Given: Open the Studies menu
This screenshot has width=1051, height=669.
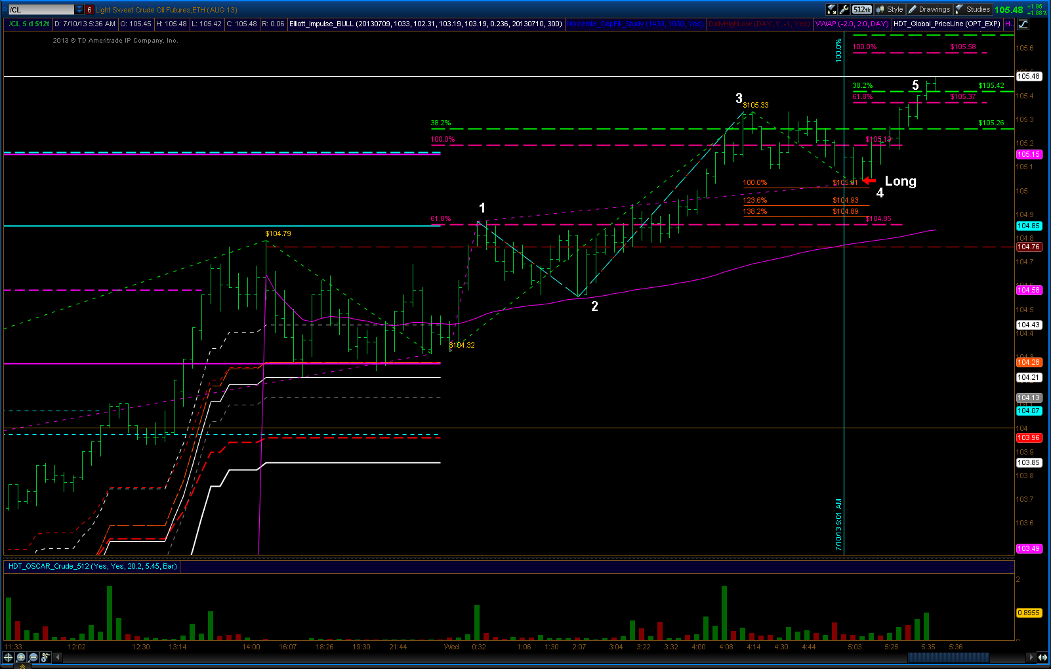Looking at the screenshot, I should pyautogui.click(x=973, y=9).
